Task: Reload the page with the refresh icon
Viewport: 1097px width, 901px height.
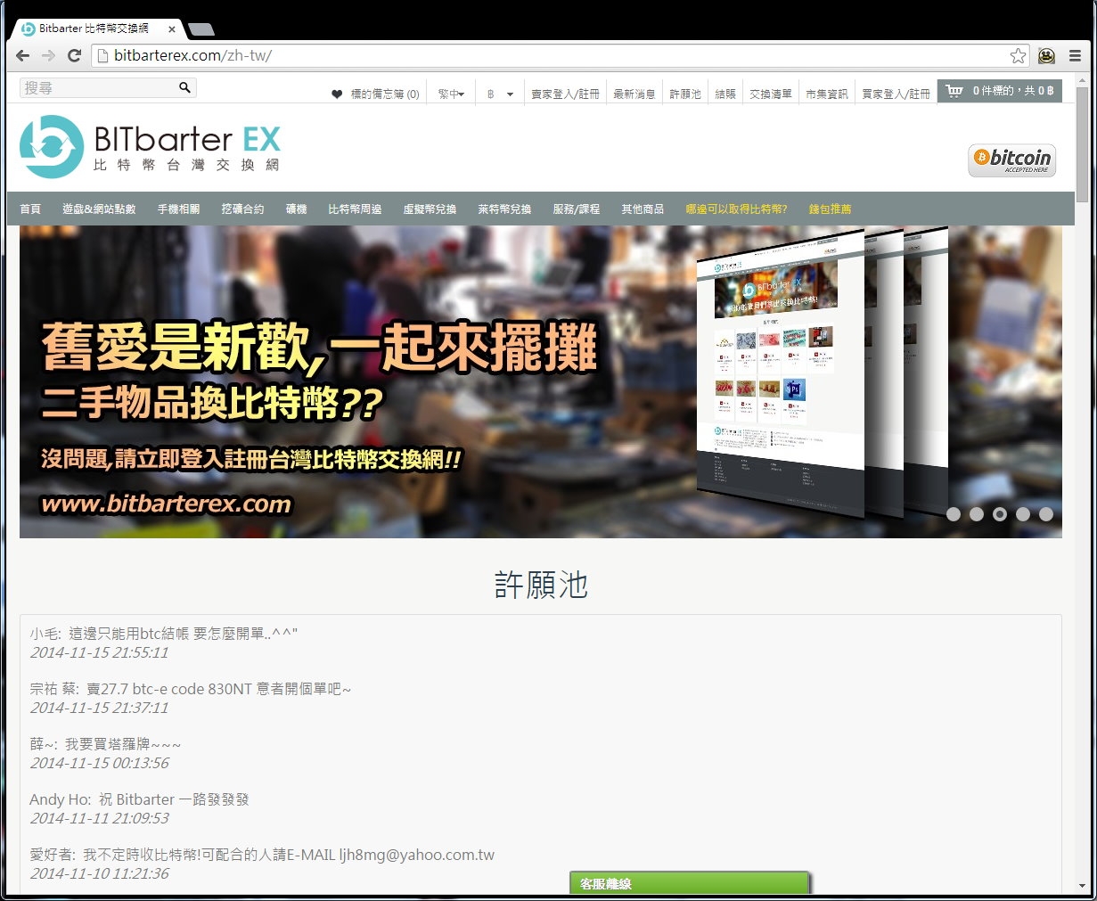Action: [75, 55]
